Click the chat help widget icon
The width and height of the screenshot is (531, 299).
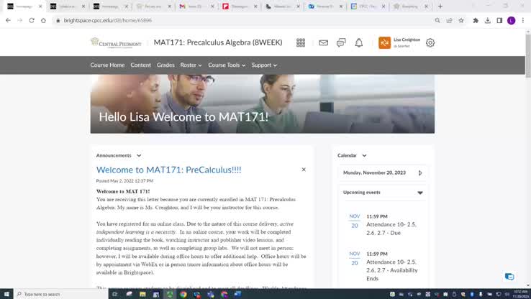[x=509, y=277]
